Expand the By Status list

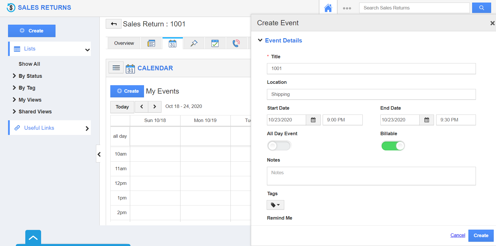(30, 76)
